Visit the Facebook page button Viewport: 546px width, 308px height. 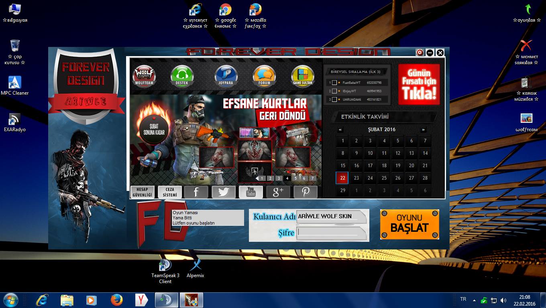click(196, 192)
